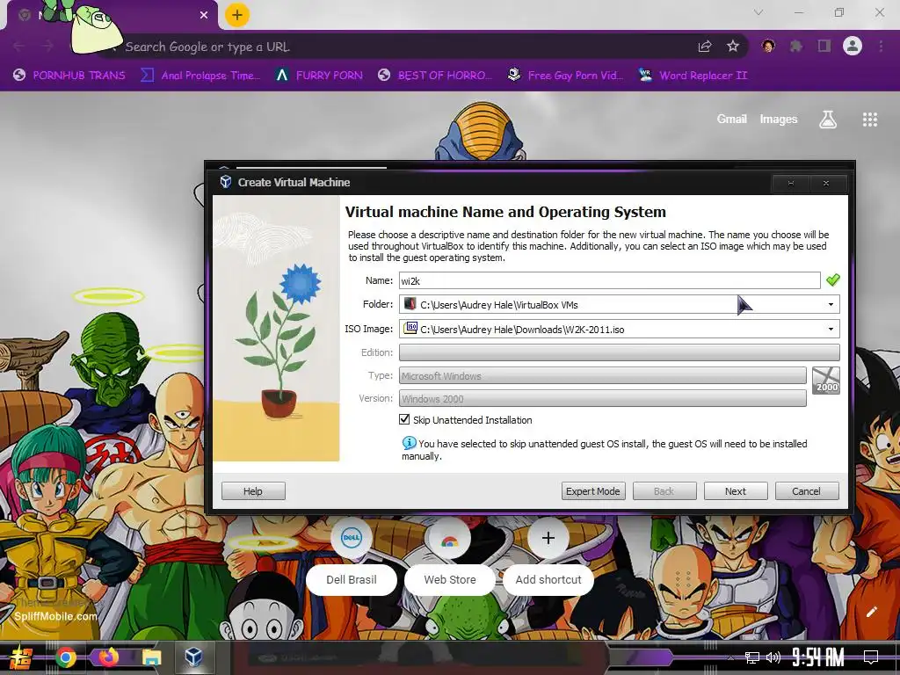Open a new tab with the plus button
Screen dimensions: 900x675
pyautogui.click(x=237, y=15)
